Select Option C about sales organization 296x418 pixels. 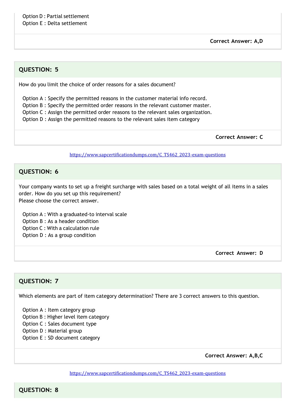117,112
